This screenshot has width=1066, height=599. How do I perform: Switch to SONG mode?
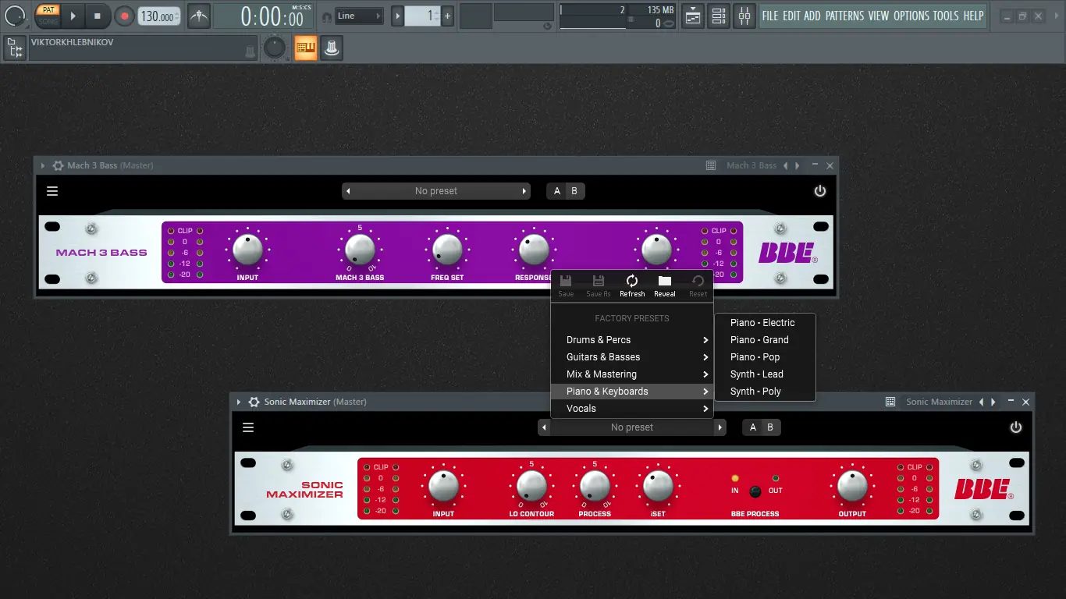[48, 21]
